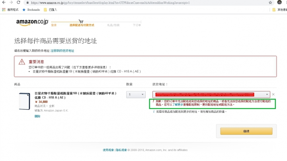Click the browser forward arrow
287x161 pixels.
[x=11, y=2]
